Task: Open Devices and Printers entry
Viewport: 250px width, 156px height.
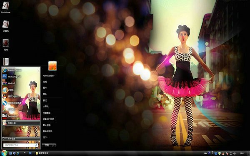Action: [x=48, y=119]
